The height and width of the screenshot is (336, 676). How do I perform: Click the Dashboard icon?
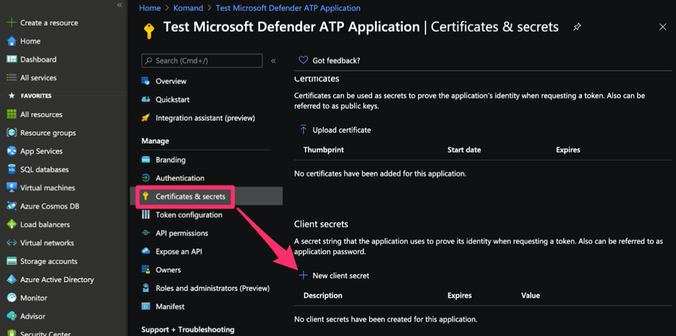(x=12, y=59)
